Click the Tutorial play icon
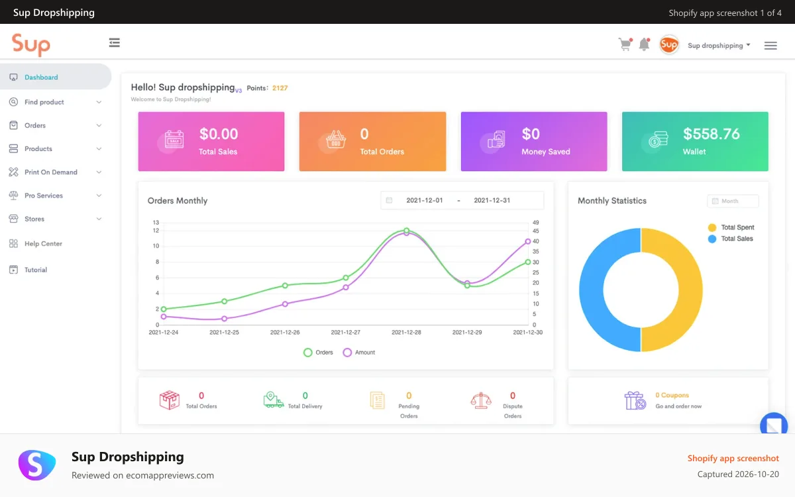This screenshot has width=795, height=497. click(13, 270)
